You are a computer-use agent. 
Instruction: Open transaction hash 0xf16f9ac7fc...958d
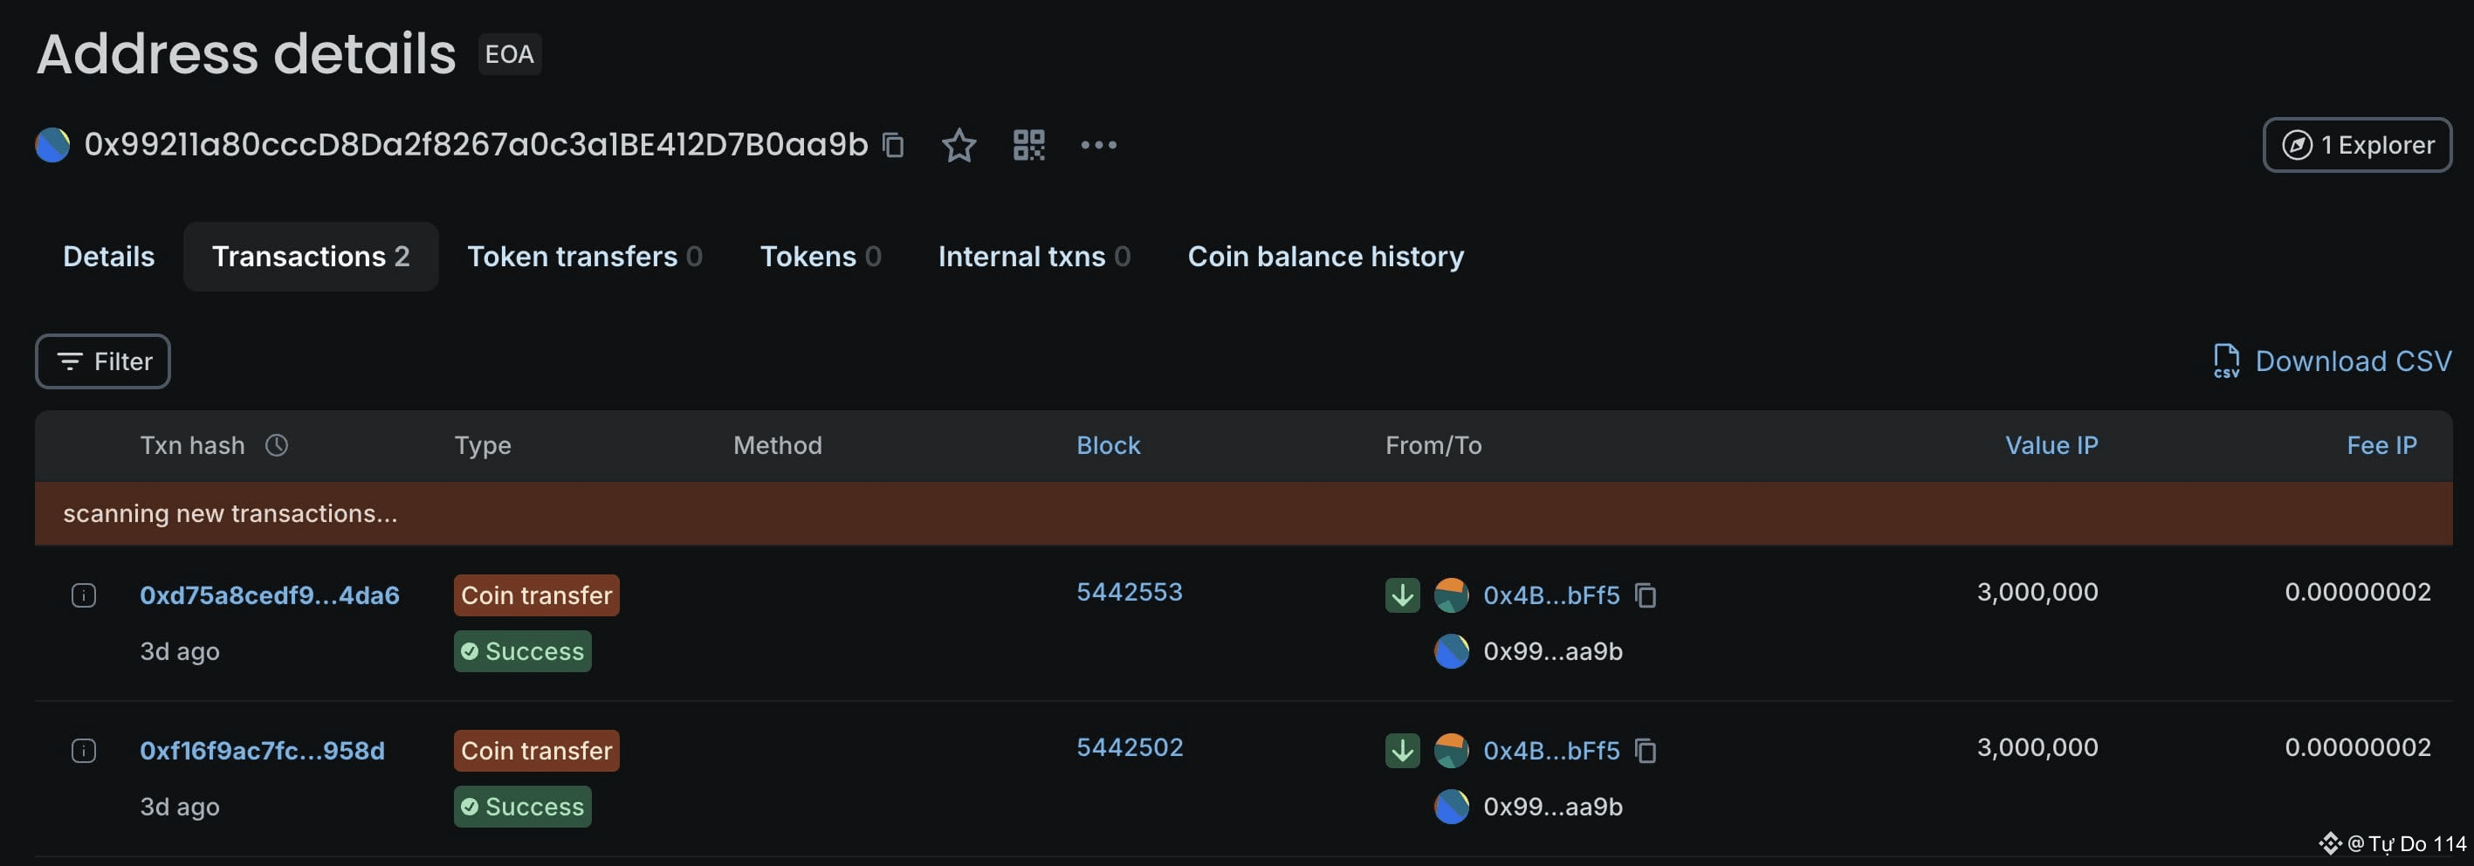[x=262, y=751]
